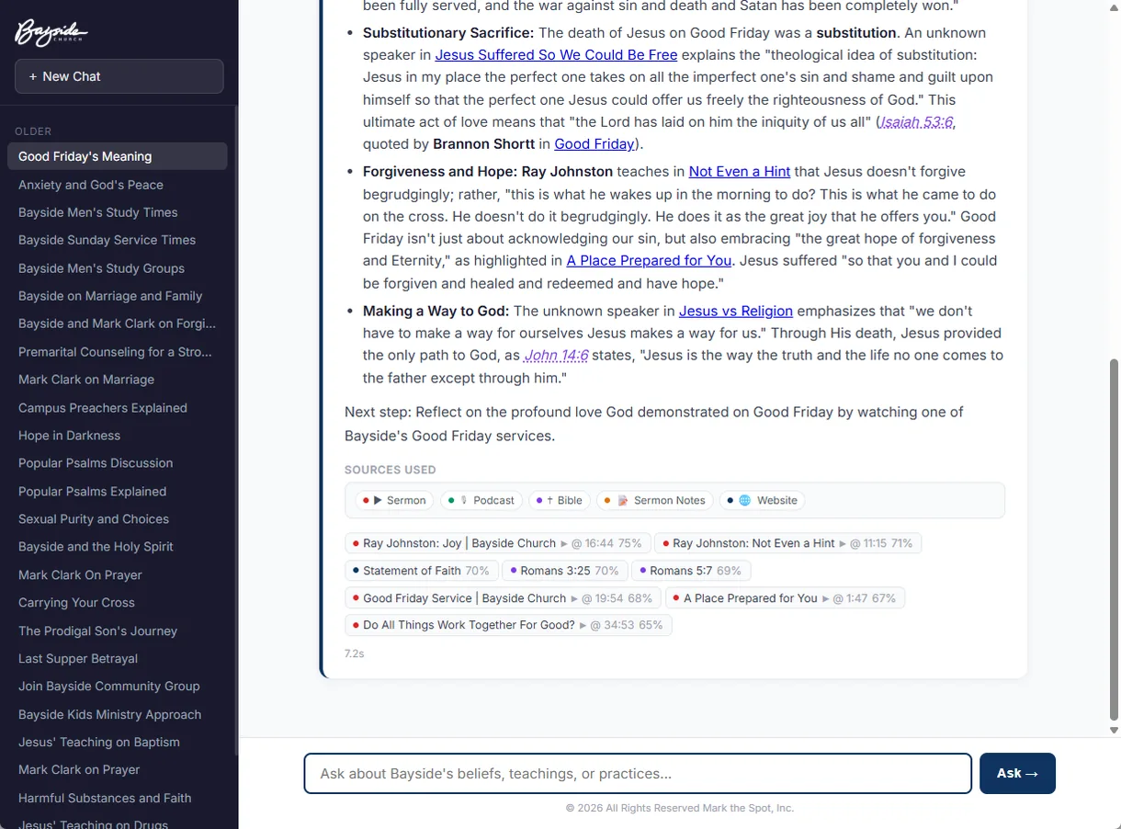Open Good Friday Service source chip
1121x829 pixels.
point(503,598)
